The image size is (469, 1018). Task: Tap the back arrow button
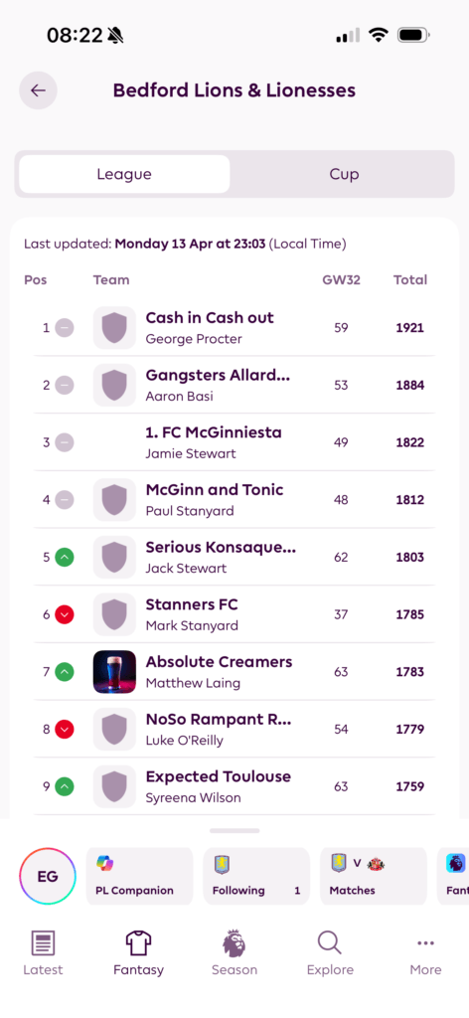pyautogui.click(x=39, y=90)
